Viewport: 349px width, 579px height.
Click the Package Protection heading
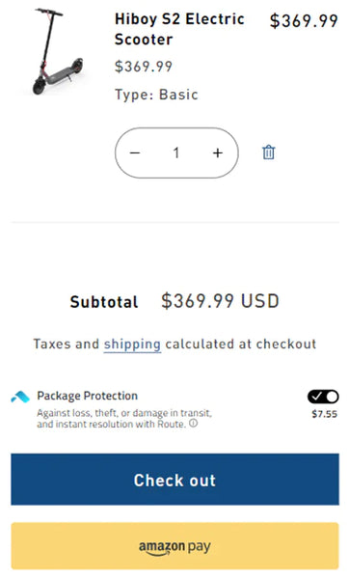[x=88, y=396]
